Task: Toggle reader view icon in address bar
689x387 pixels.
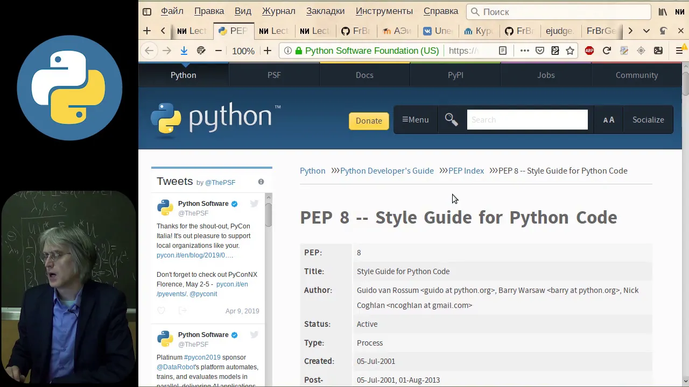Action: 503,51
